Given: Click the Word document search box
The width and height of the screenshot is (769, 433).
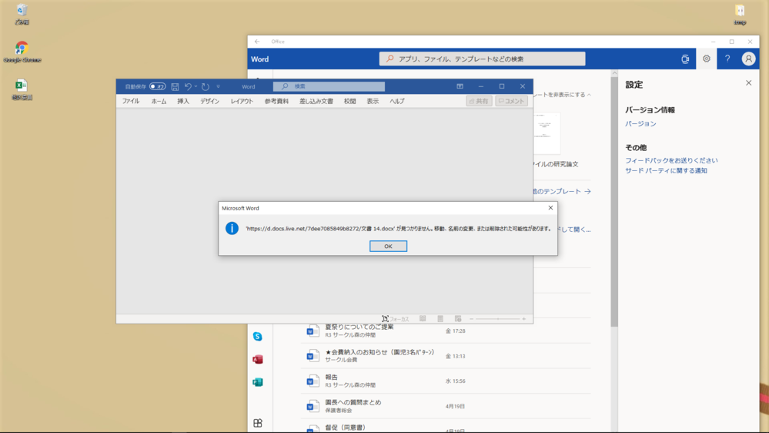Looking at the screenshot, I should (329, 86).
